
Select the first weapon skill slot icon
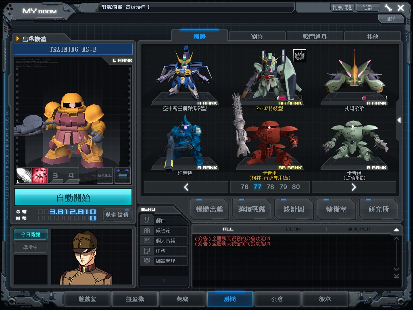tap(24, 176)
